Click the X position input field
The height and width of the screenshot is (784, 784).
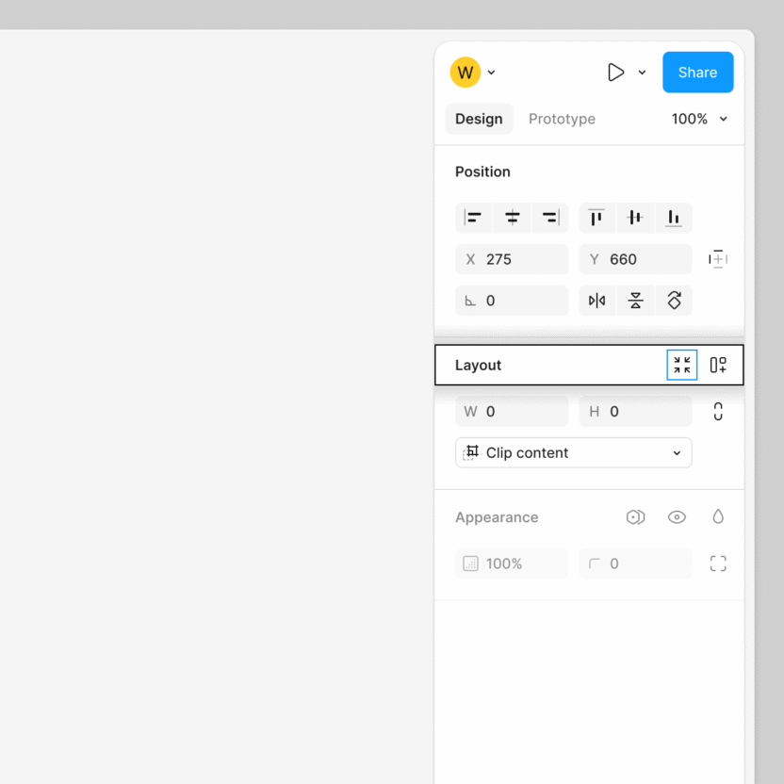coord(512,259)
